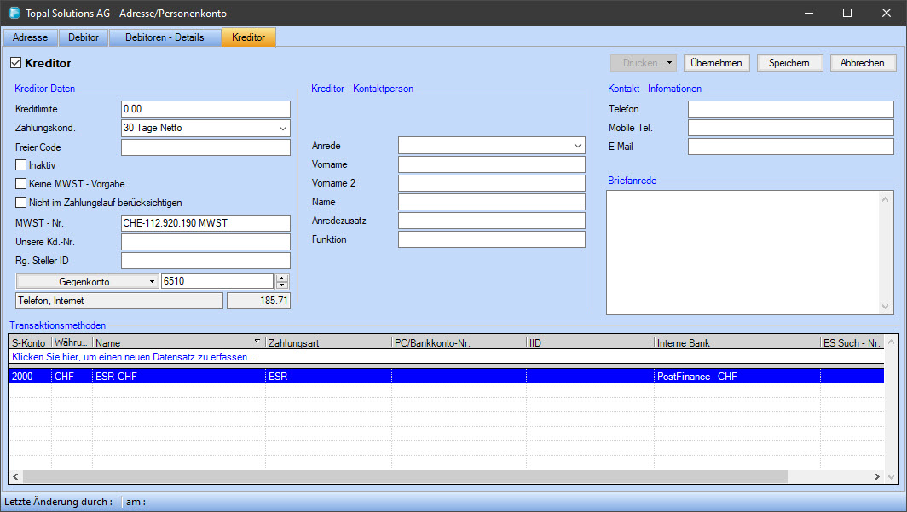Open the Zahlungskond. dropdown
The width and height of the screenshot is (907, 512).
(x=283, y=129)
